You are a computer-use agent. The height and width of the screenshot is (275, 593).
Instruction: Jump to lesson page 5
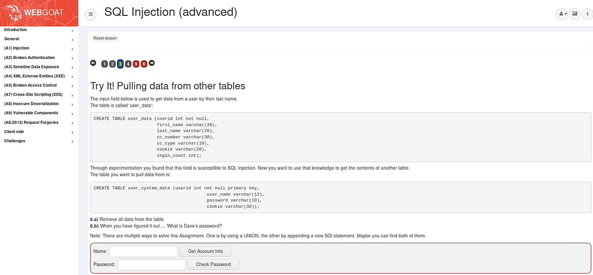[136, 64]
